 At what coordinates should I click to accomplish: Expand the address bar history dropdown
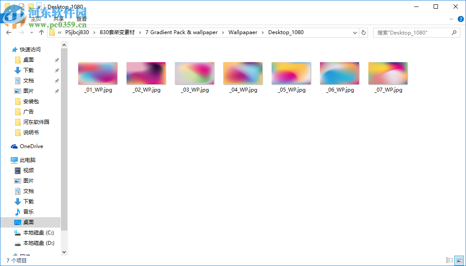pos(355,32)
